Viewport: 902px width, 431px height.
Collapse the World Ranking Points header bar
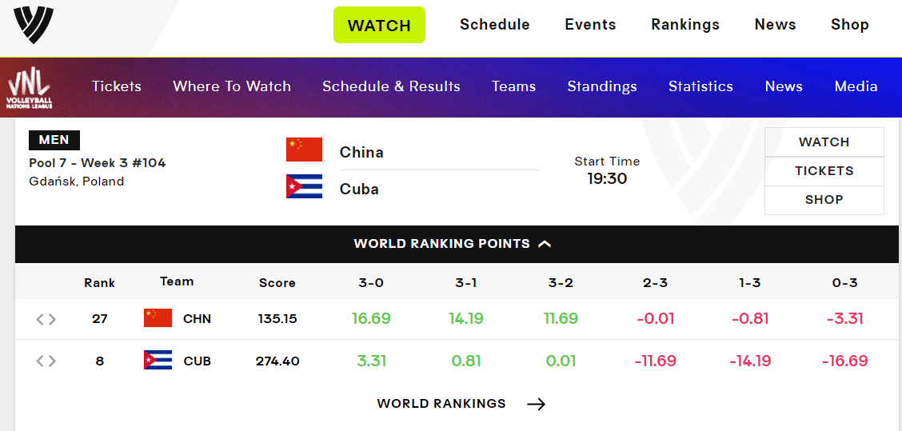coord(458,244)
